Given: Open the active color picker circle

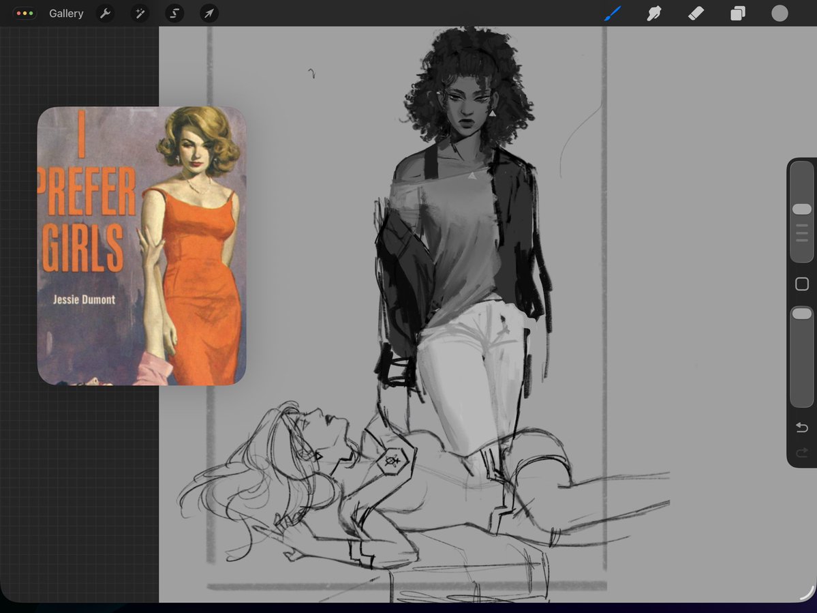Looking at the screenshot, I should click(x=780, y=14).
